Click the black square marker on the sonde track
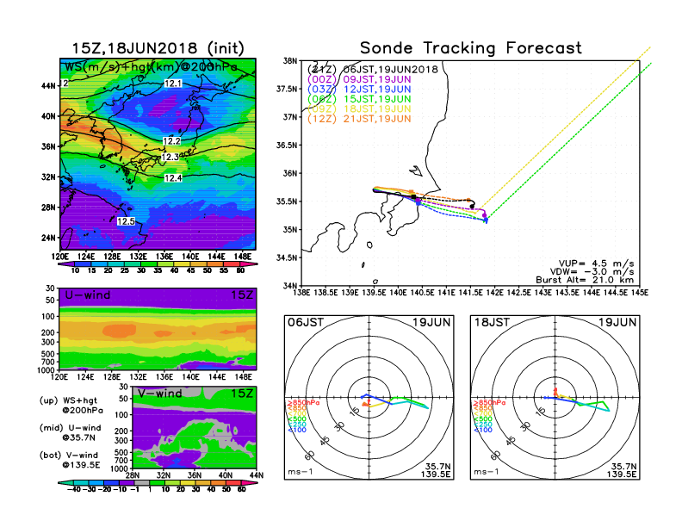This screenshot has width=682, height=527. 413,196
